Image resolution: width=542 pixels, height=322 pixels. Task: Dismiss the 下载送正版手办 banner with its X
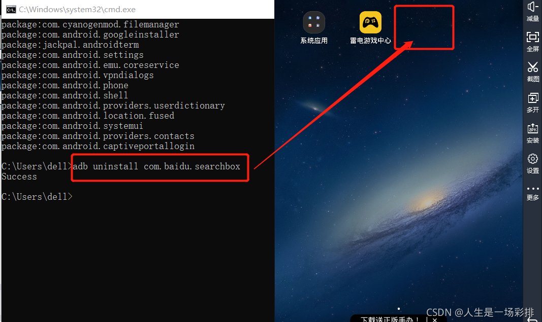pyautogui.click(x=435, y=319)
